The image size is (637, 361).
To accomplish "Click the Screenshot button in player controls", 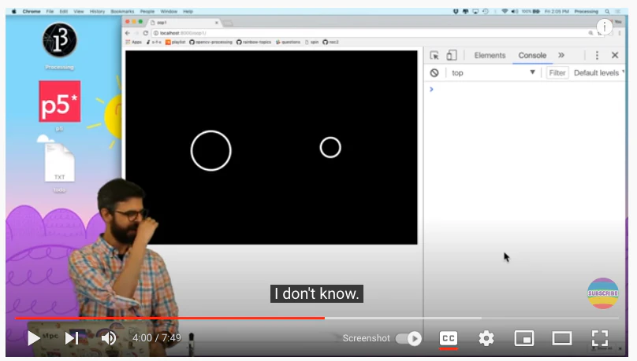I will pyautogui.click(x=366, y=338).
